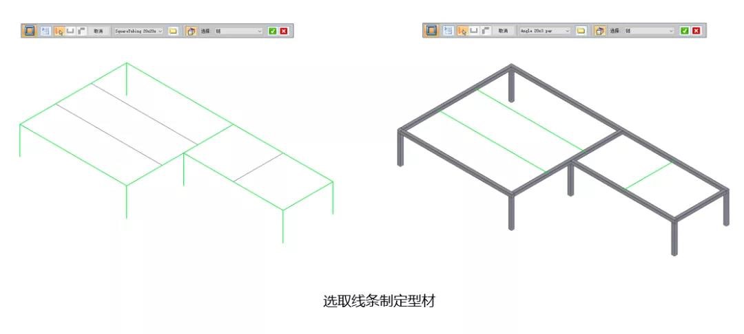Accept with the green checkmark on the left toolbar
Image resolution: width=744 pixels, height=334 pixels.
click(273, 31)
